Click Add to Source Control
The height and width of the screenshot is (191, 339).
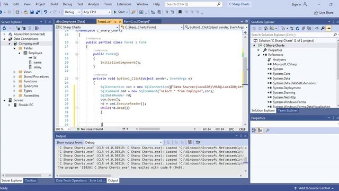click(x=314, y=188)
